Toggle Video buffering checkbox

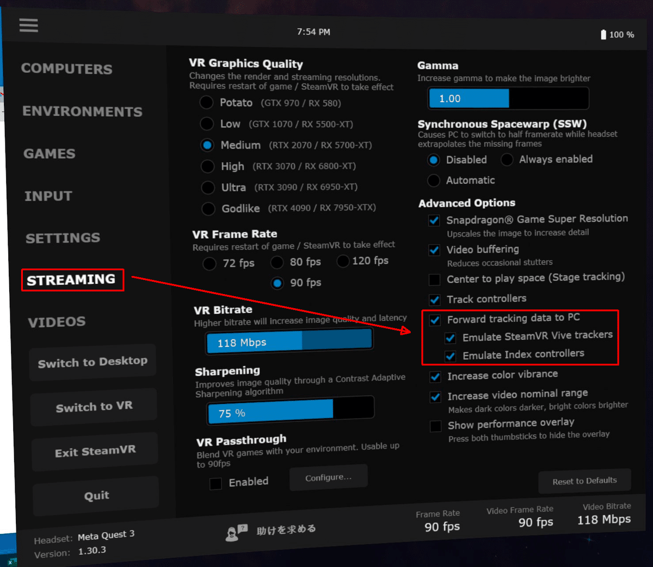click(x=434, y=250)
